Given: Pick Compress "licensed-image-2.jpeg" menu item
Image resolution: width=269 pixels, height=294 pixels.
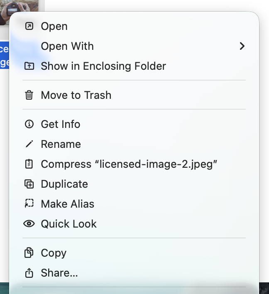Looking at the screenshot, I should pyautogui.click(x=129, y=164).
